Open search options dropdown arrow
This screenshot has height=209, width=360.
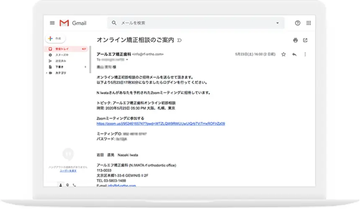coord(278,23)
